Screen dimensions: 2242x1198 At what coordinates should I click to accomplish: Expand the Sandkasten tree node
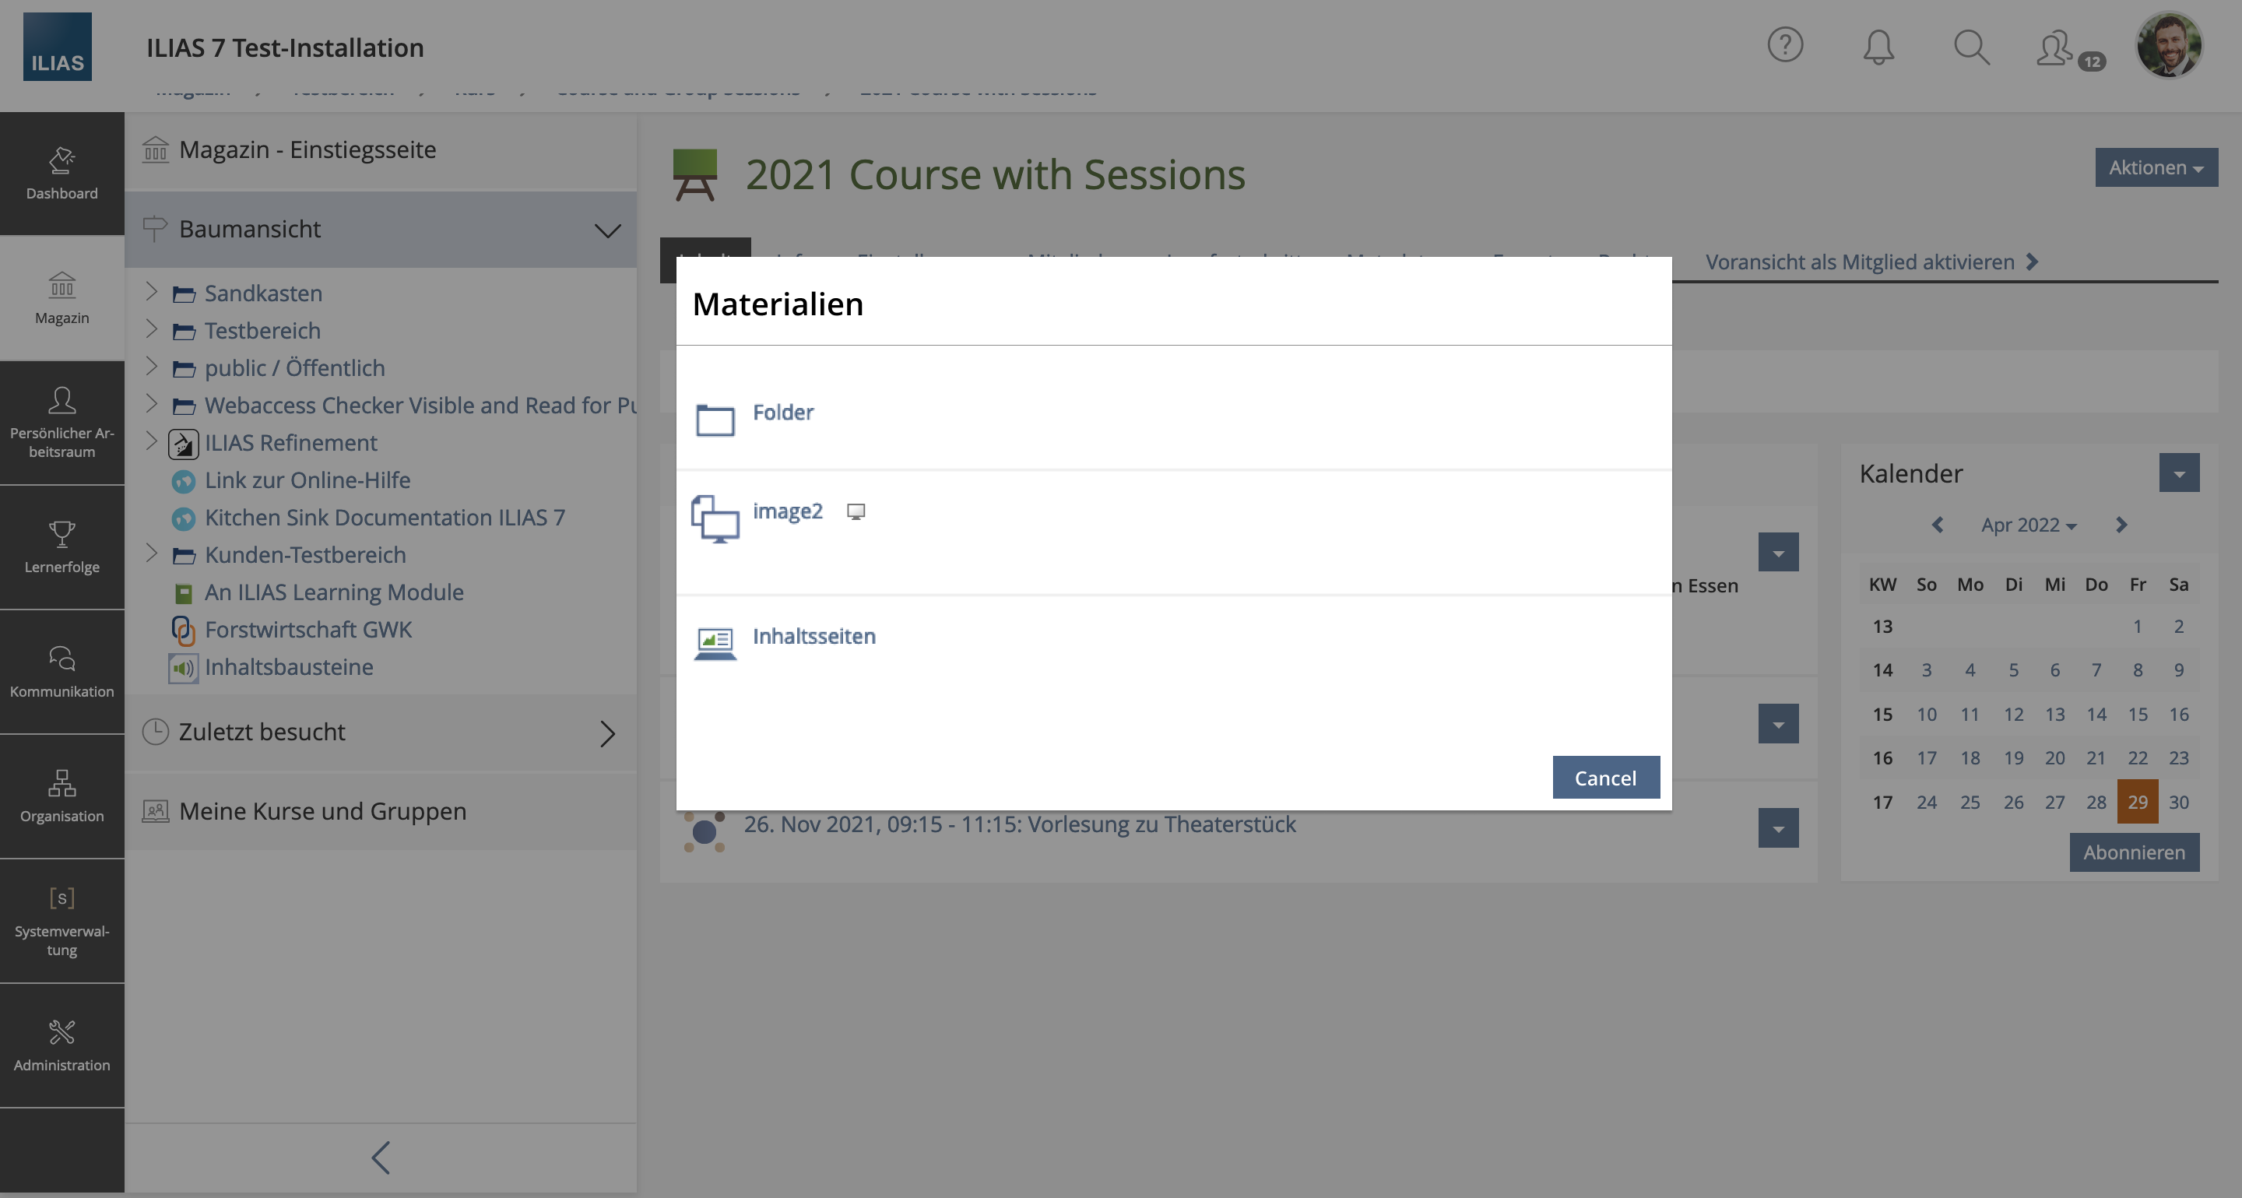click(x=152, y=291)
